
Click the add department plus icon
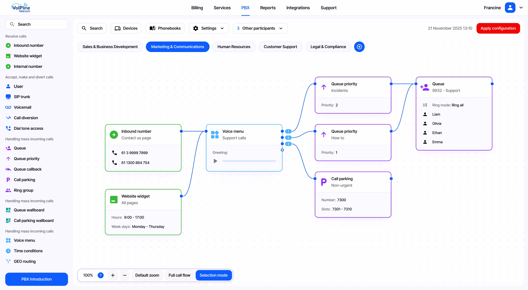coord(359,47)
